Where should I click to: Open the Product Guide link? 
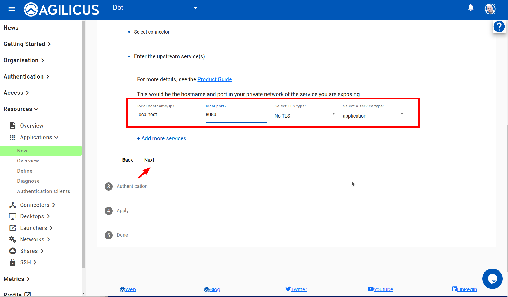[x=214, y=79]
